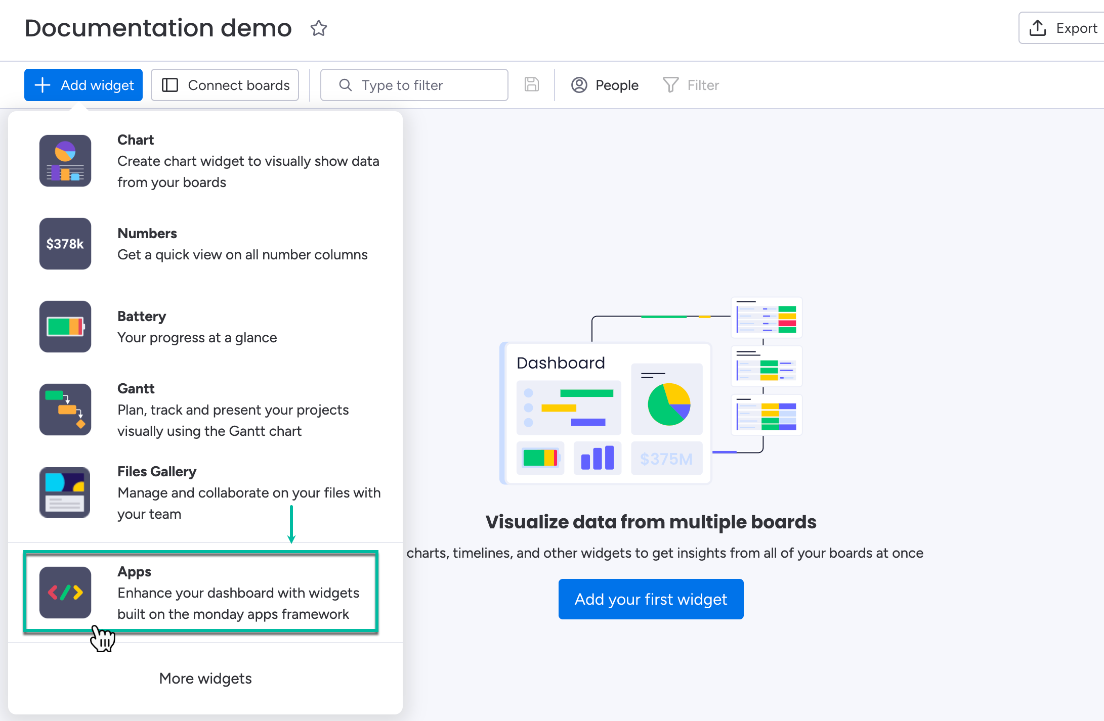The width and height of the screenshot is (1104, 721).
Task: Open the Add widget menu button
Action: (83, 85)
